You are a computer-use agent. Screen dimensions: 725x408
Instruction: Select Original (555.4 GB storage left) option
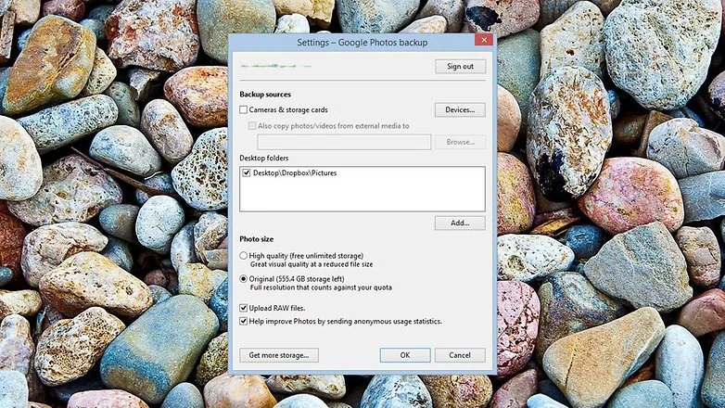tap(244, 279)
